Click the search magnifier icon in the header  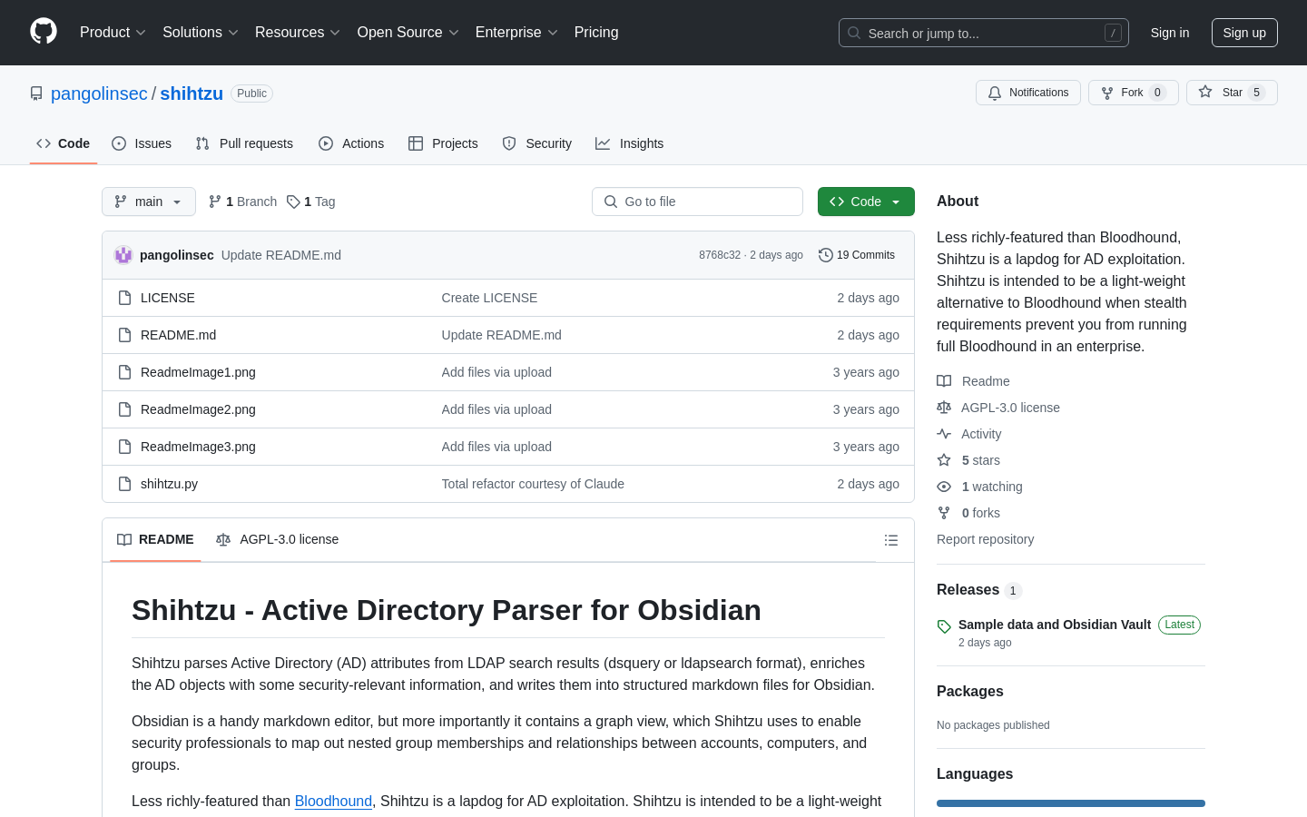(854, 33)
